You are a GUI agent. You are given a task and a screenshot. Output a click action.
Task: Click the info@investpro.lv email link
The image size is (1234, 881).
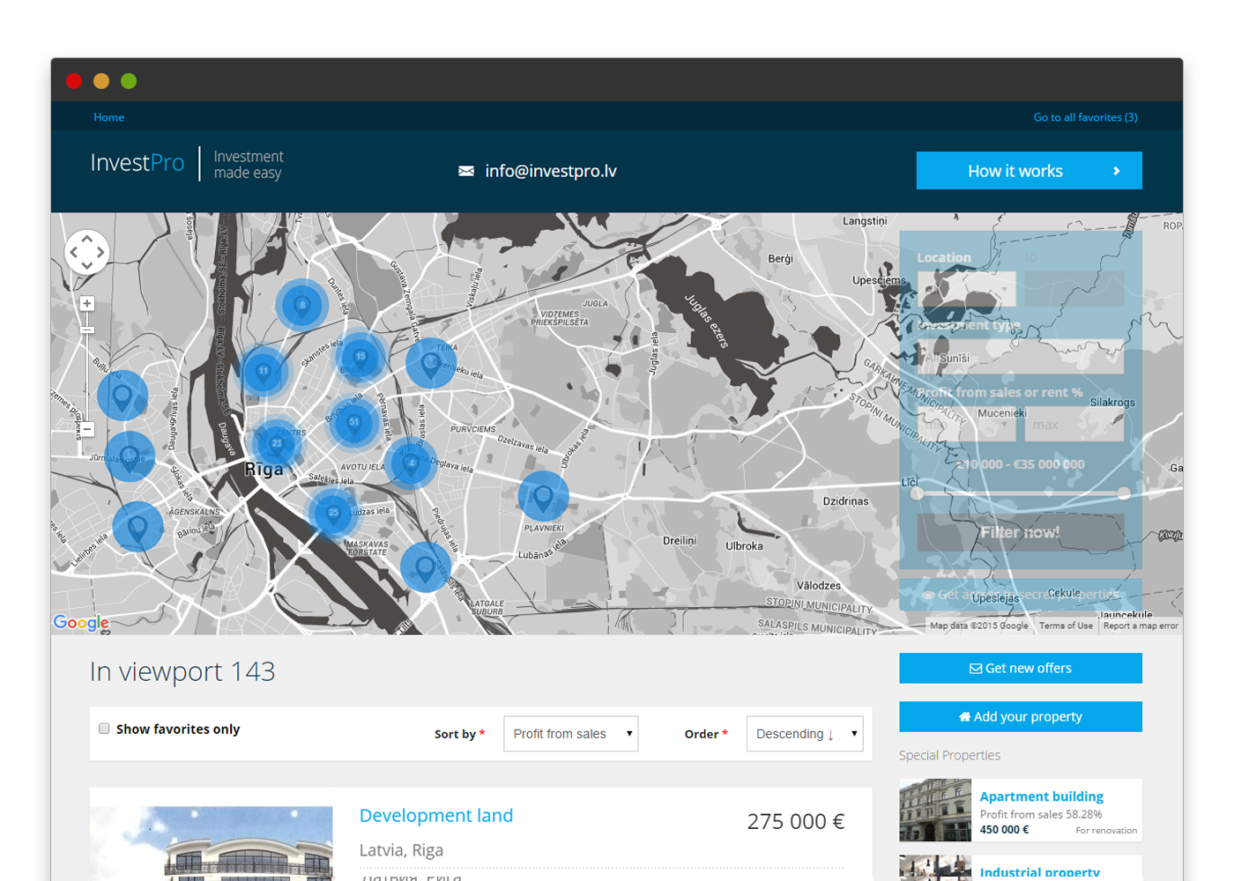click(550, 171)
